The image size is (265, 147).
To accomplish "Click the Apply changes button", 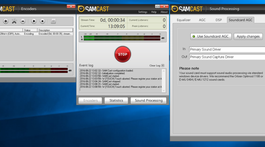I will pos(248,36).
